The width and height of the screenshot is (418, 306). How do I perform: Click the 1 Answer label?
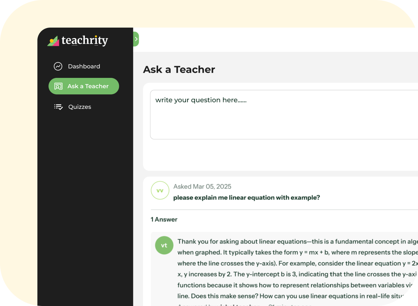(164, 219)
